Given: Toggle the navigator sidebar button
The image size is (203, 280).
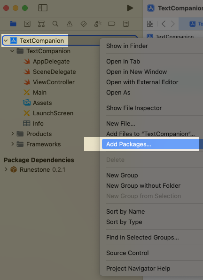Looking at the screenshot, I should tap(43, 8).
